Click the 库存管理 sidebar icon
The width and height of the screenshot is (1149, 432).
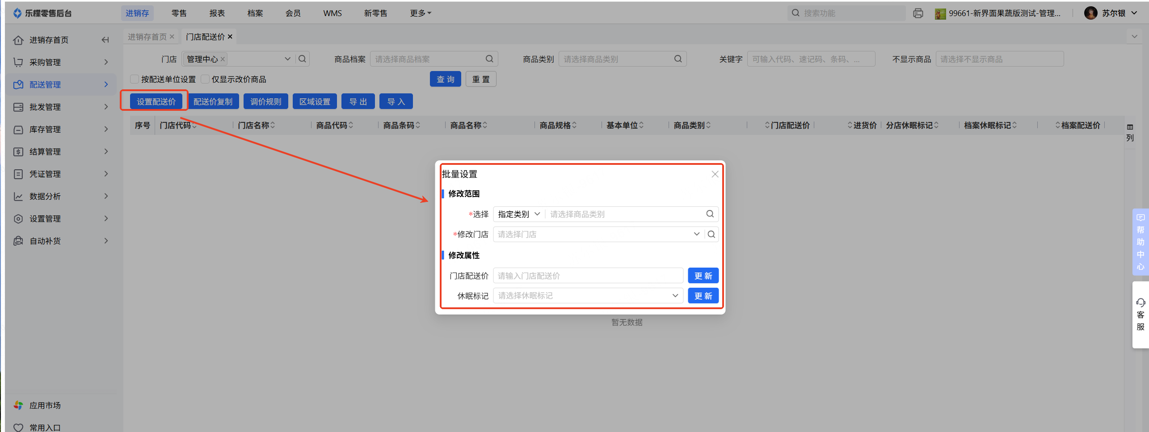click(18, 130)
